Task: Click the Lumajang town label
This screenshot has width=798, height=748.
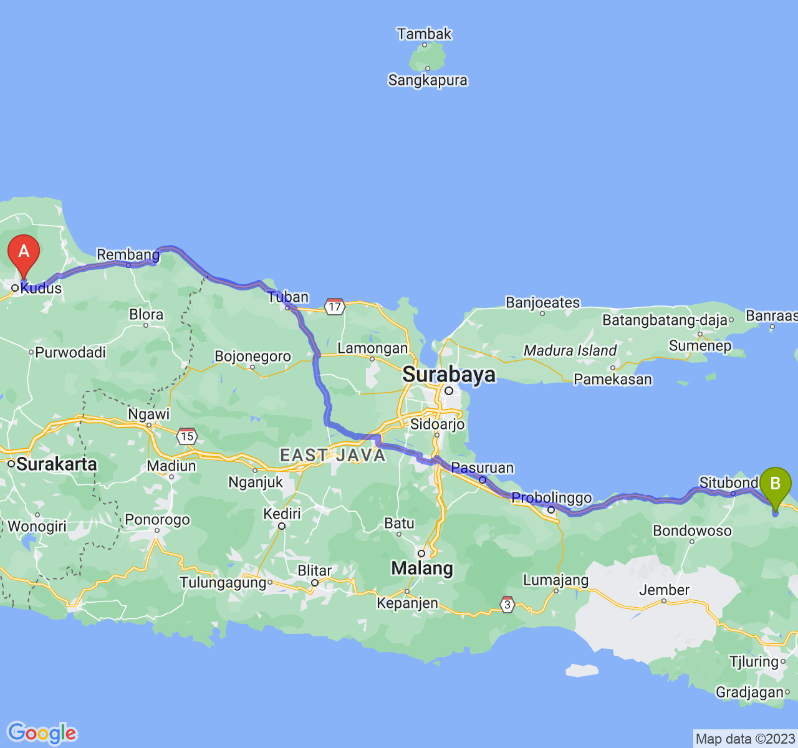Action: tap(555, 580)
